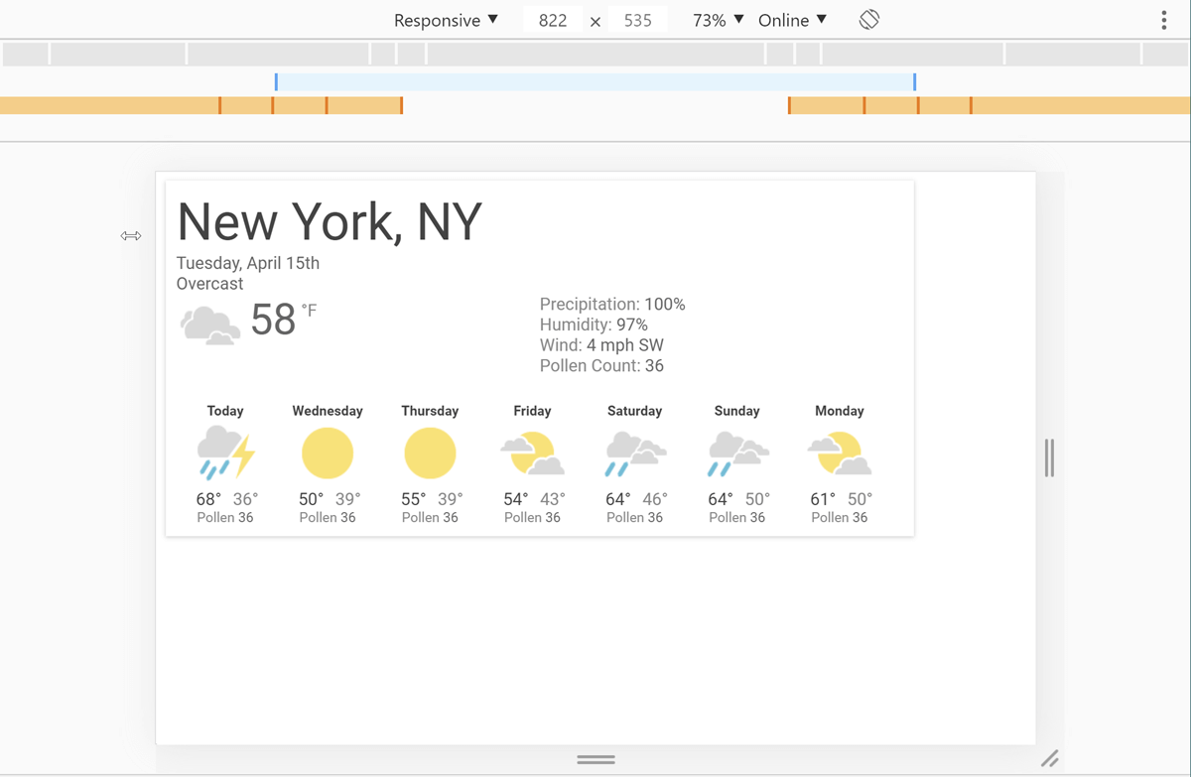
Task: Click the viewport width field showing 822
Action: (x=552, y=20)
